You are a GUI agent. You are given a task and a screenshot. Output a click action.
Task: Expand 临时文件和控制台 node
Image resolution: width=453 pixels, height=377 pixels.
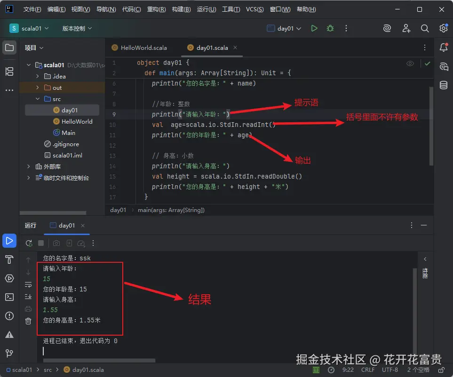tap(29, 178)
